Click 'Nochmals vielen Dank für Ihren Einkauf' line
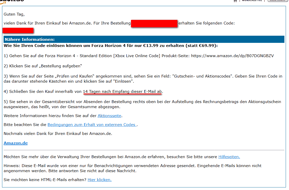Screen dimensions: 289x190 (x=58, y=134)
